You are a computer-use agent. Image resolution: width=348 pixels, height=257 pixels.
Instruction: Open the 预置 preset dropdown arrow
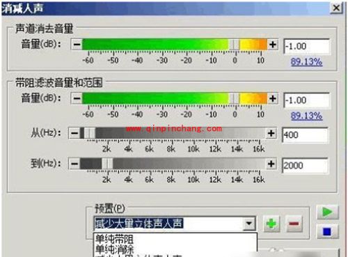click(x=249, y=224)
